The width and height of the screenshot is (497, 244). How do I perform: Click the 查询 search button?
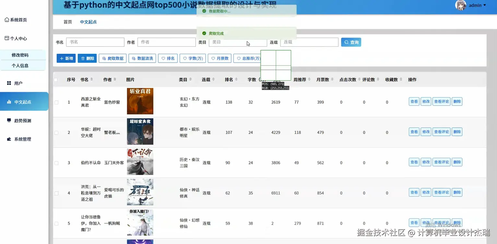click(x=351, y=42)
